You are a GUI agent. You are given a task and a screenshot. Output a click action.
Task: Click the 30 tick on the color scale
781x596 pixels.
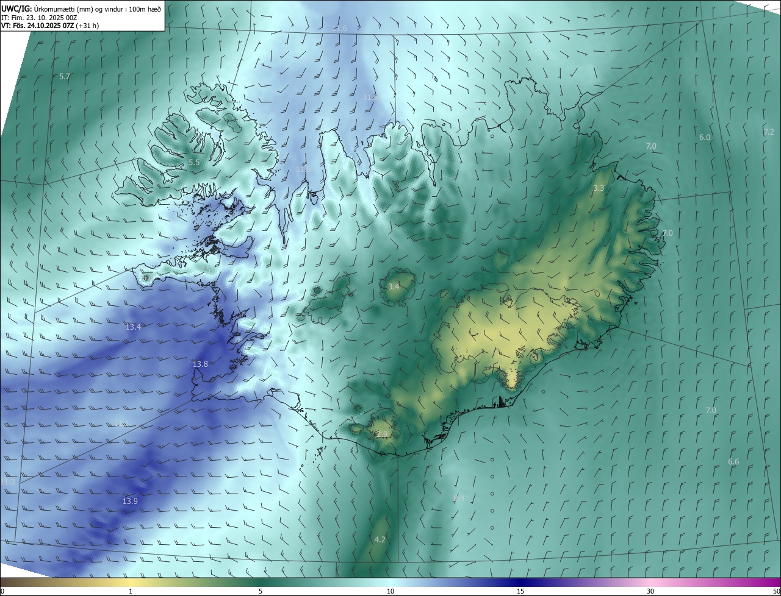[x=650, y=591]
